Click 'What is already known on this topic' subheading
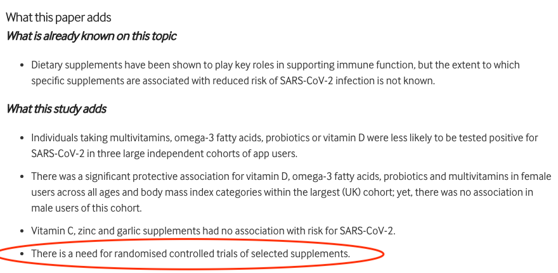558x273 pixels. (91, 36)
